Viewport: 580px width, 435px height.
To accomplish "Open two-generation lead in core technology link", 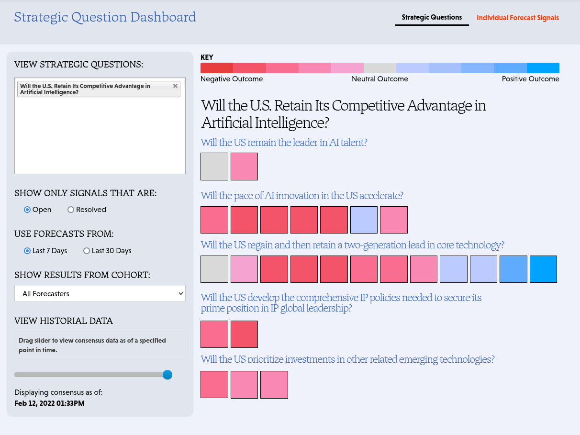I will pos(353,245).
